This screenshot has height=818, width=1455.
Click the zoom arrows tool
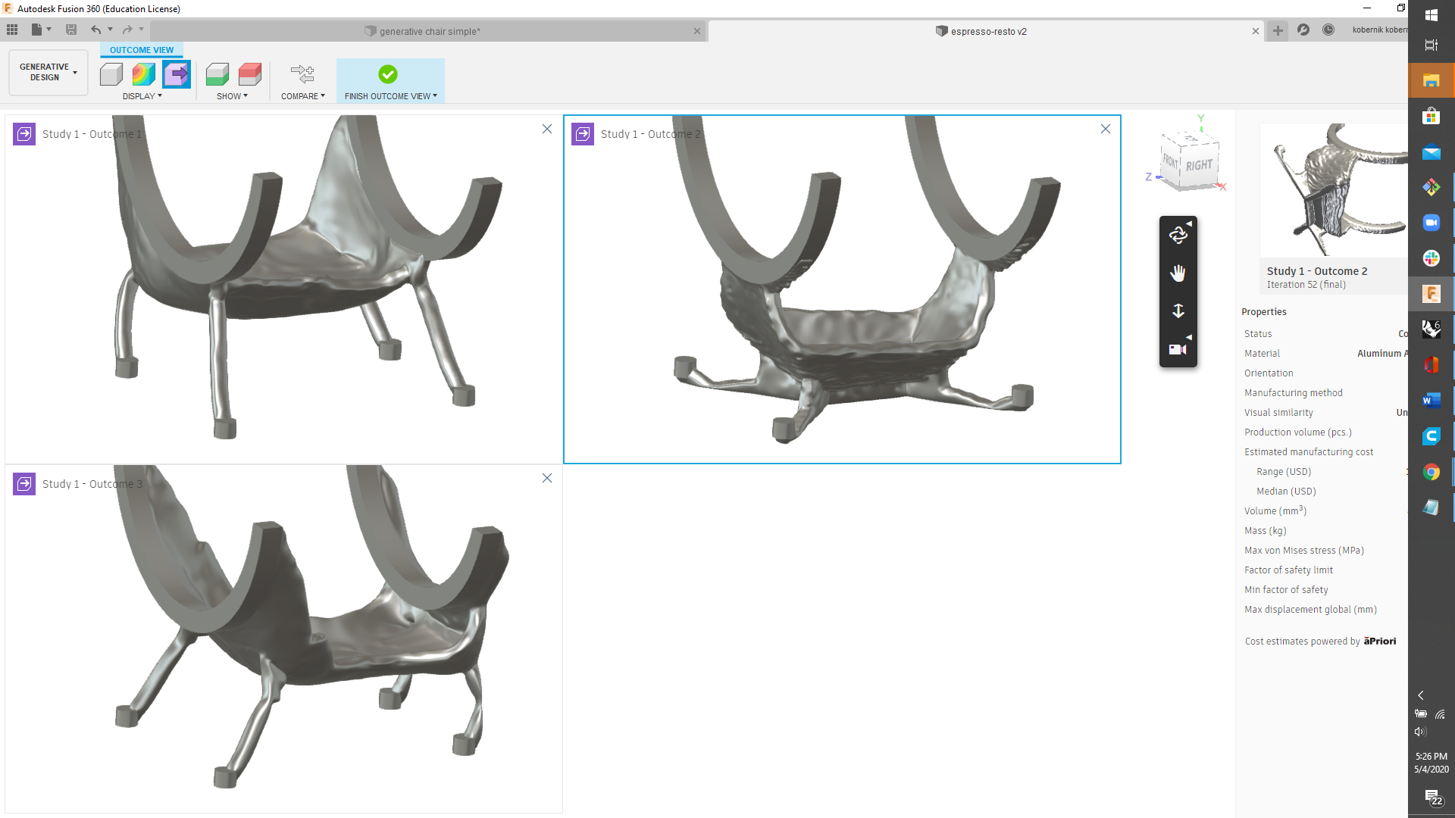click(x=1178, y=311)
